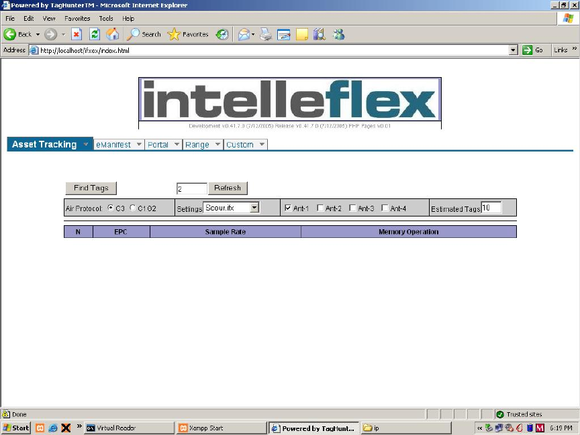
Task: Click the Forward arrow icon
Action: tap(50, 34)
